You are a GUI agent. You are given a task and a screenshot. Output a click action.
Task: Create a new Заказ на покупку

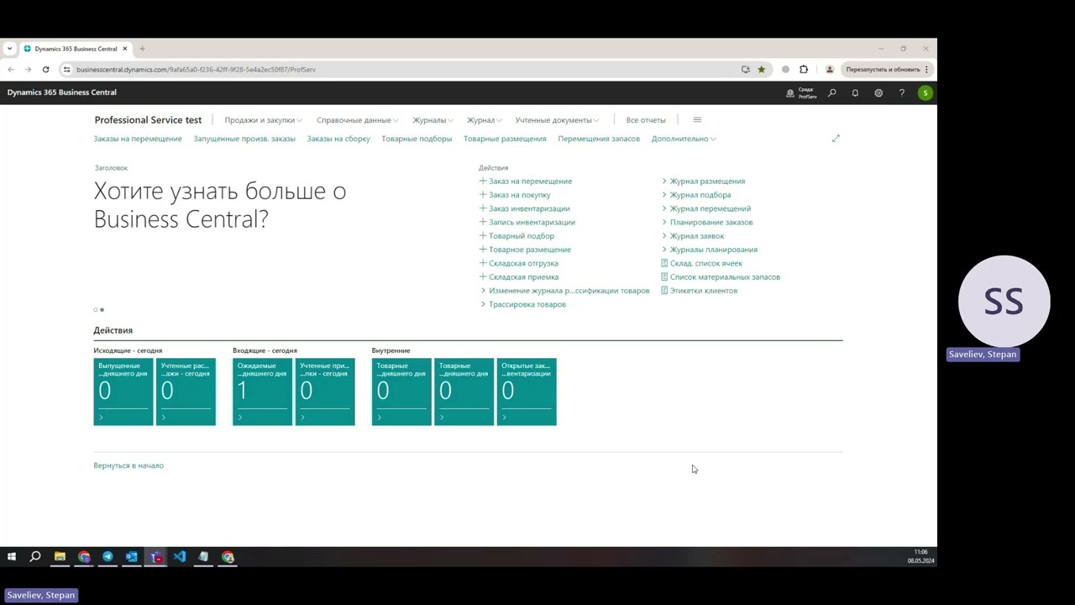[515, 195]
